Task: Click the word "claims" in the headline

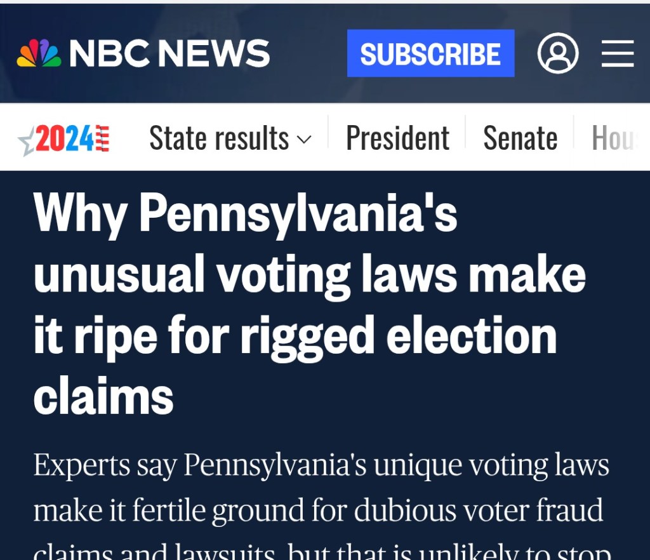Action: (x=103, y=396)
